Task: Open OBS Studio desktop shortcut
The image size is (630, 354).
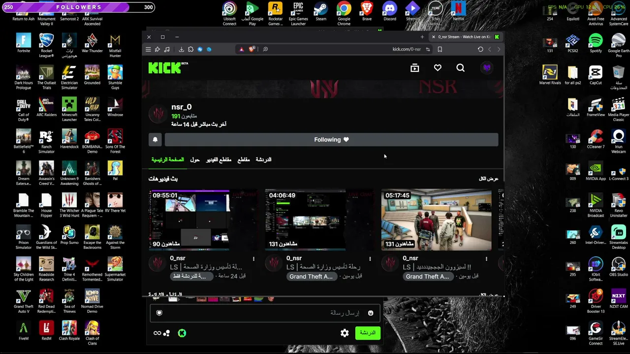Action: click(619, 267)
